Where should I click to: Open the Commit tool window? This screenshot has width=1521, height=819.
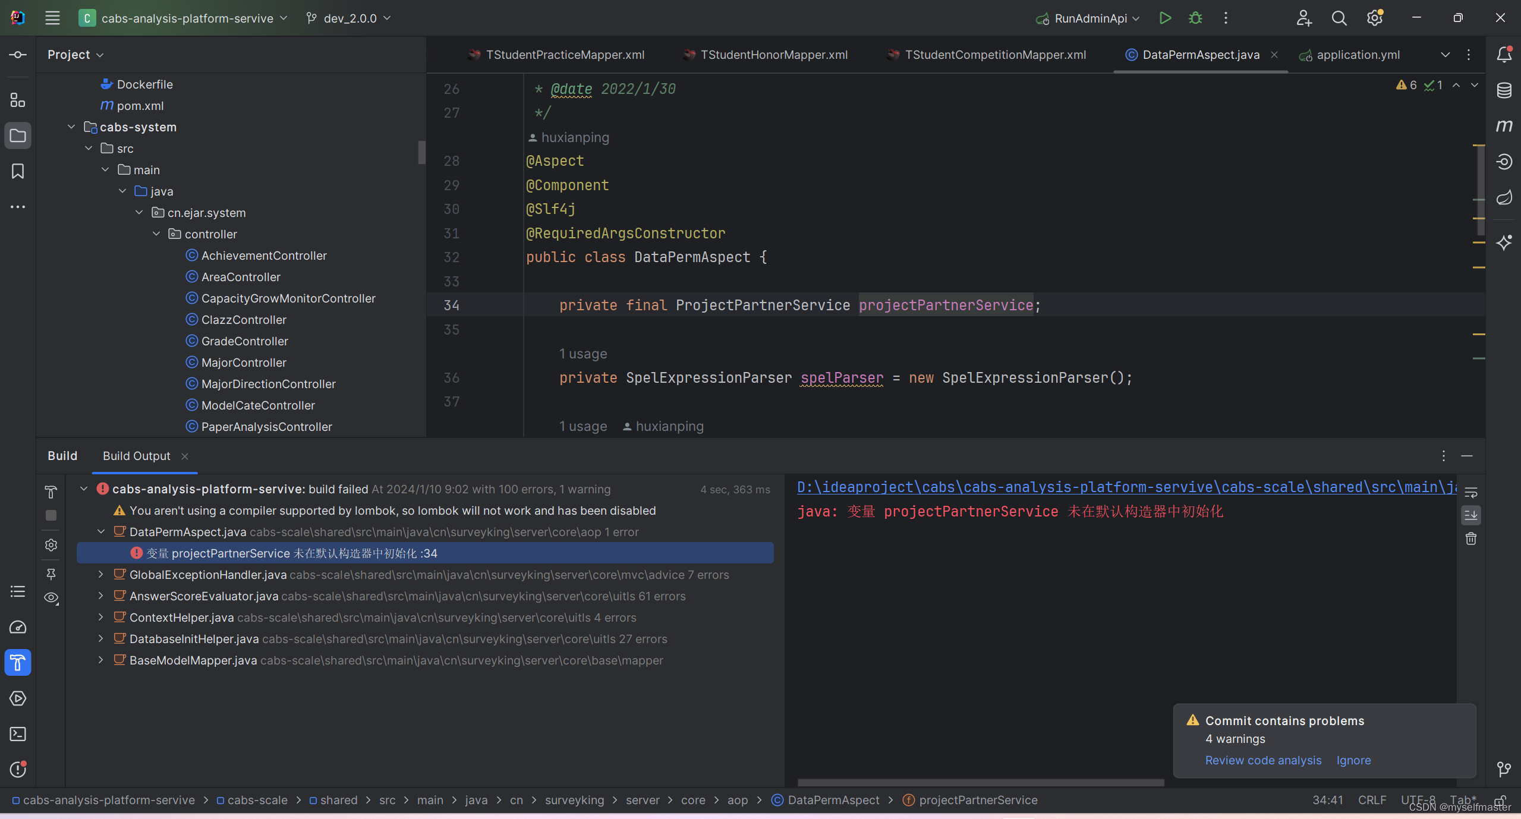pos(18,55)
